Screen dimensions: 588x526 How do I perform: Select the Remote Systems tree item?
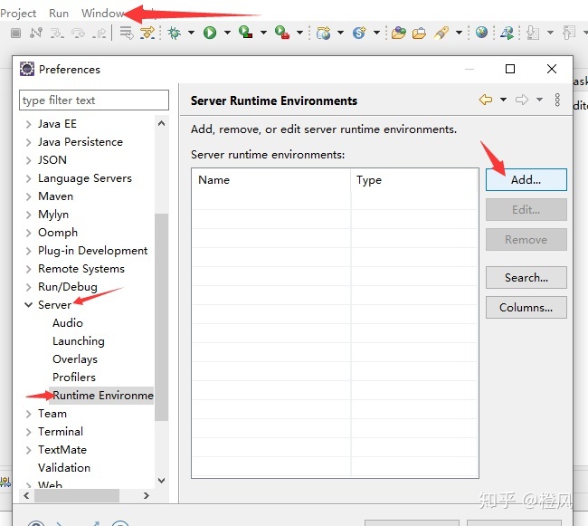(x=81, y=269)
